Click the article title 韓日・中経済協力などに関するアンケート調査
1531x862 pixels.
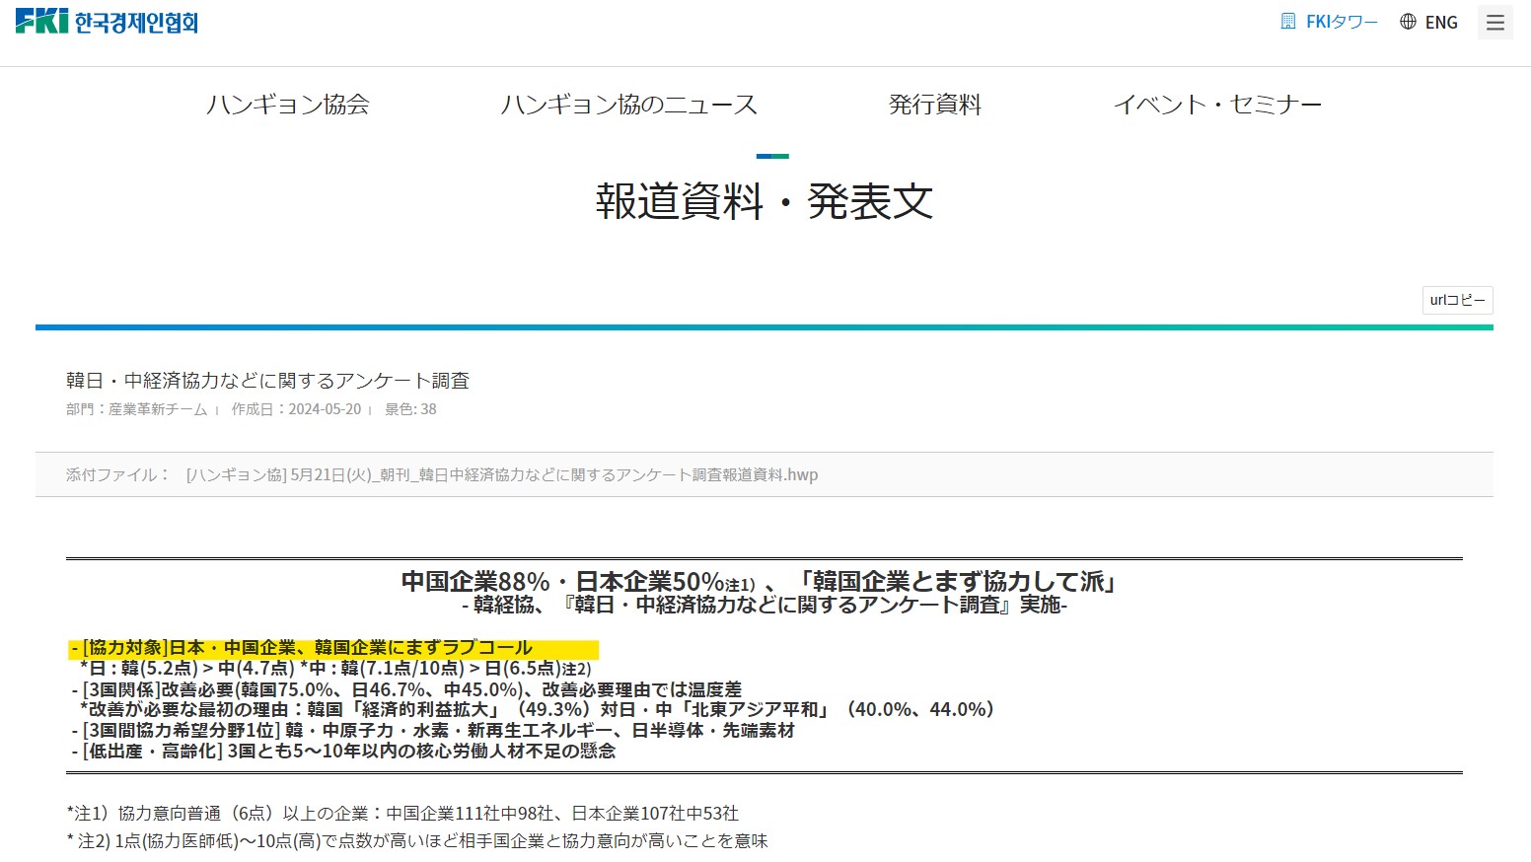267,381
